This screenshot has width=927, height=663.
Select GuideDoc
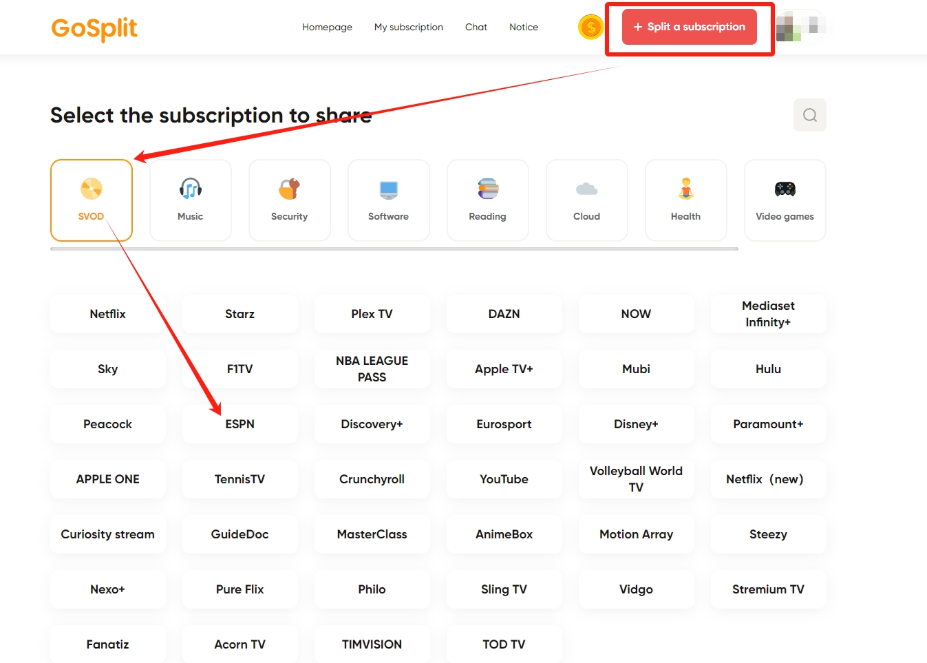coord(240,534)
